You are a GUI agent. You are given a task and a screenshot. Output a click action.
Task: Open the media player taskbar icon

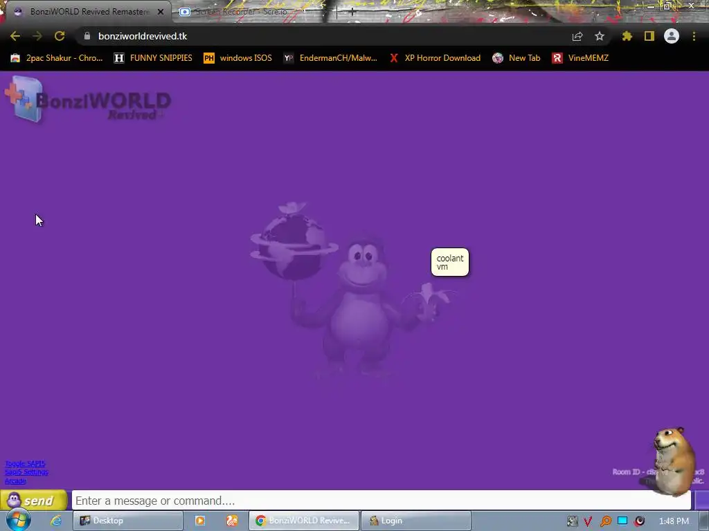(200, 521)
